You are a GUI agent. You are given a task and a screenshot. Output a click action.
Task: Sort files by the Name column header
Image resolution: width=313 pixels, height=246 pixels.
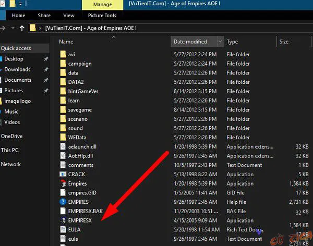[66, 42]
